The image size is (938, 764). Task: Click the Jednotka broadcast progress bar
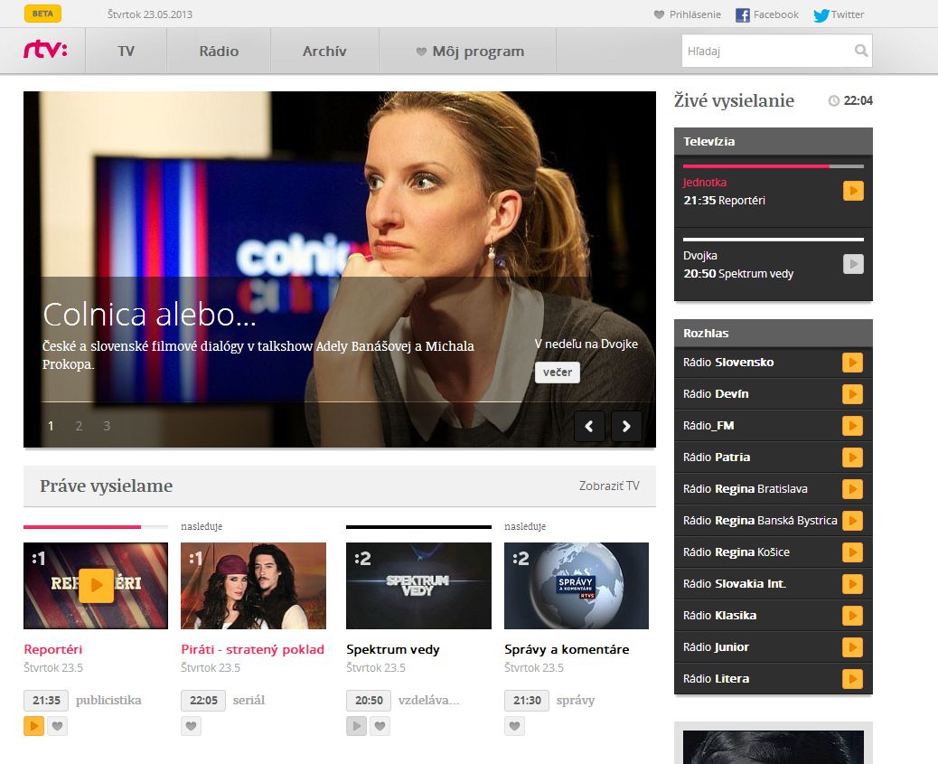tap(773, 166)
